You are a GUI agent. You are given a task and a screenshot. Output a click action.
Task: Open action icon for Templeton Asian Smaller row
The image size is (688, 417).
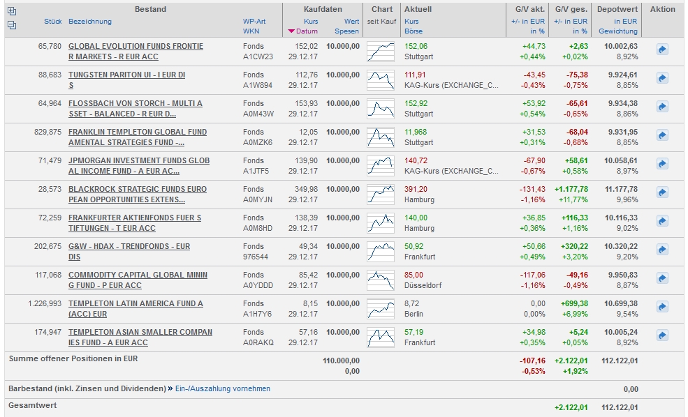(x=662, y=335)
